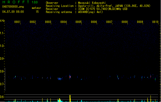Click the 0.6 kHz axis label

2,97
